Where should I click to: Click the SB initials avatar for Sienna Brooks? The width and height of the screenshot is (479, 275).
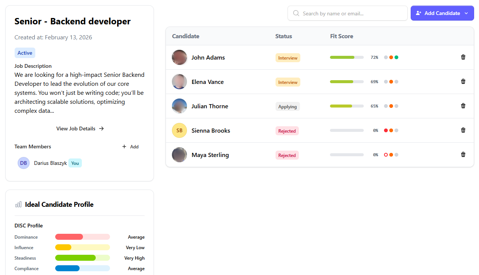pyautogui.click(x=179, y=130)
